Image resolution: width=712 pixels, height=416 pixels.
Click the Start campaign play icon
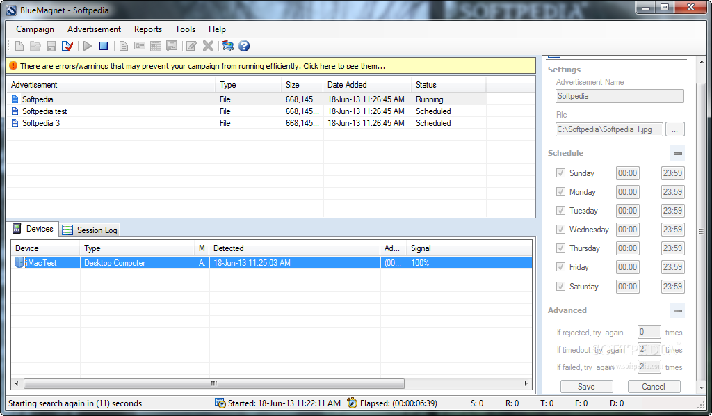click(88, 46)
